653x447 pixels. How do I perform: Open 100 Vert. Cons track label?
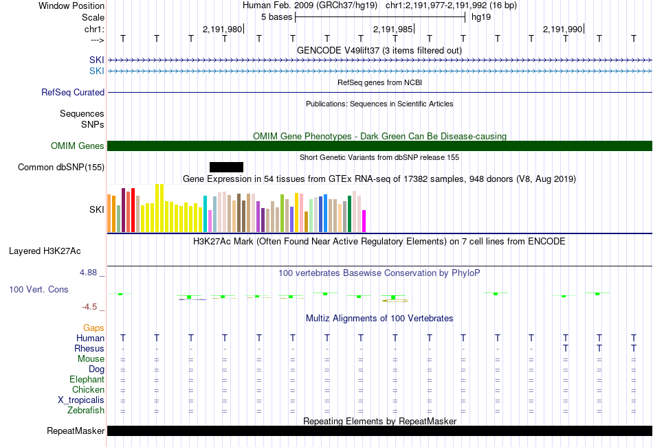tap(38, 289)
